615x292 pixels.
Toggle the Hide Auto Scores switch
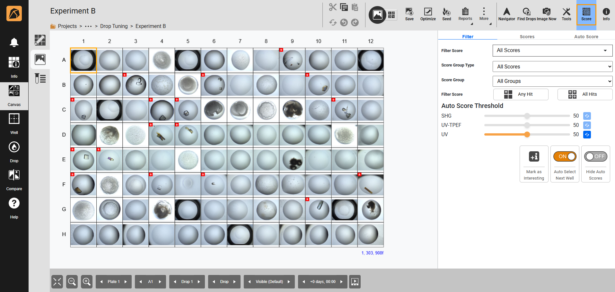(x=595, y=156)
